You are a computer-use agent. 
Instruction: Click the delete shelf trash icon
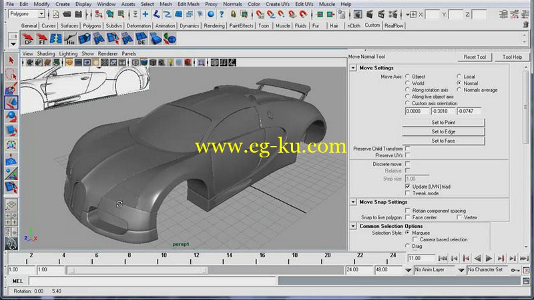point(525,25)
